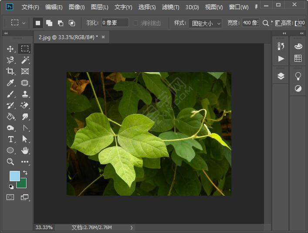Expand the status bar info arrow
Screen dimensions: 308x233
(x=132, y=227)
